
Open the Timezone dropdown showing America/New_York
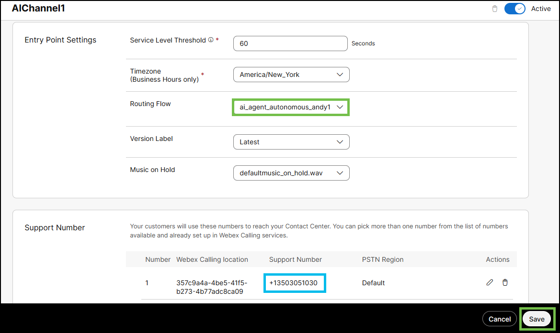[x=291, y=75]
